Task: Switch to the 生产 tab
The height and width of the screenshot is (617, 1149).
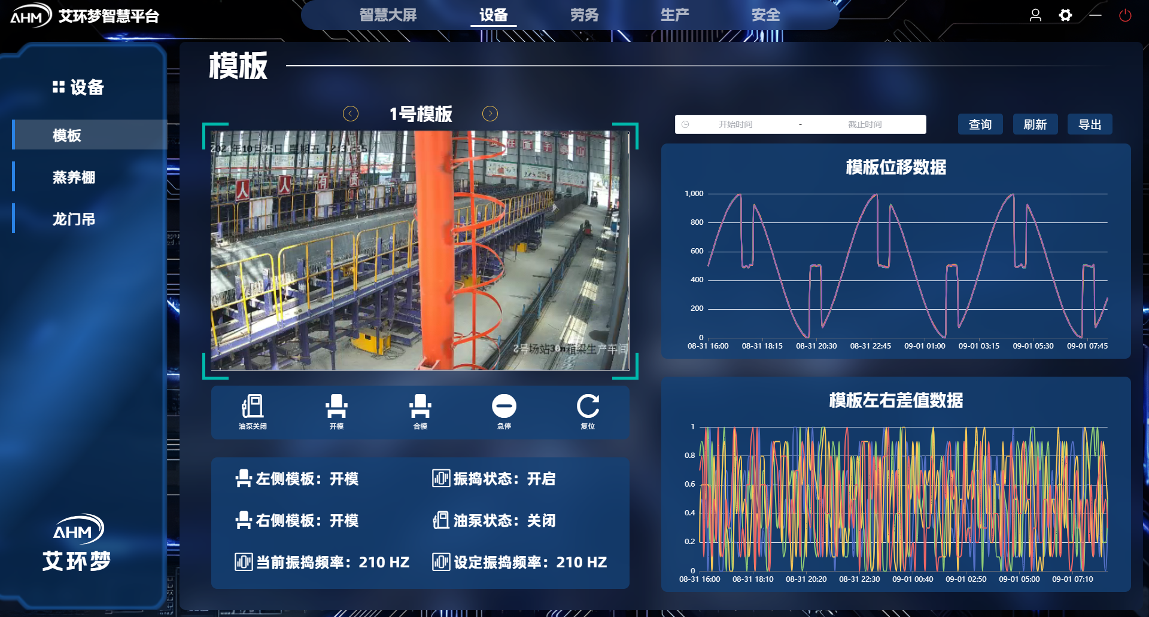Action: [x=675, y=15]
